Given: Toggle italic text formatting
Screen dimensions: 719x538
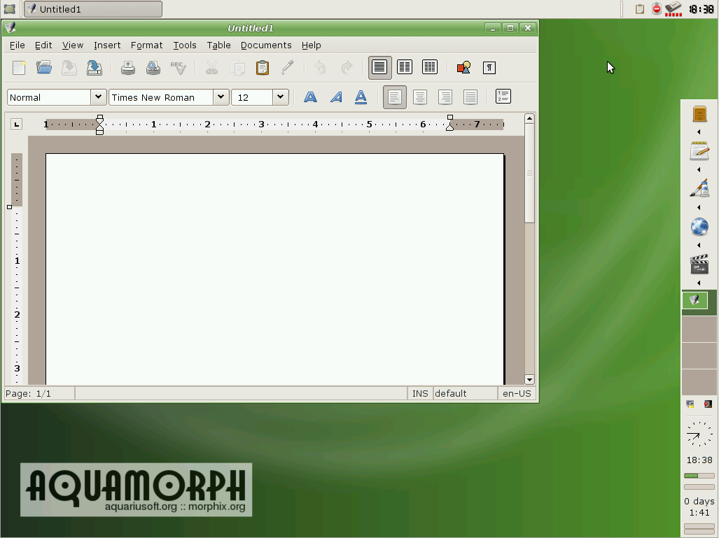Looking at the screenshot, I should coord(336,97).
